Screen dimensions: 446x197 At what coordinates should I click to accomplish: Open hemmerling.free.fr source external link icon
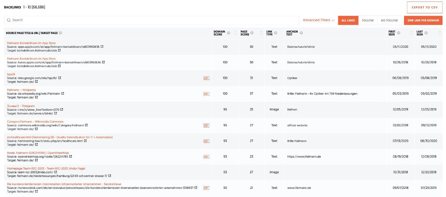pyautogui.click(x=86, y=141)
